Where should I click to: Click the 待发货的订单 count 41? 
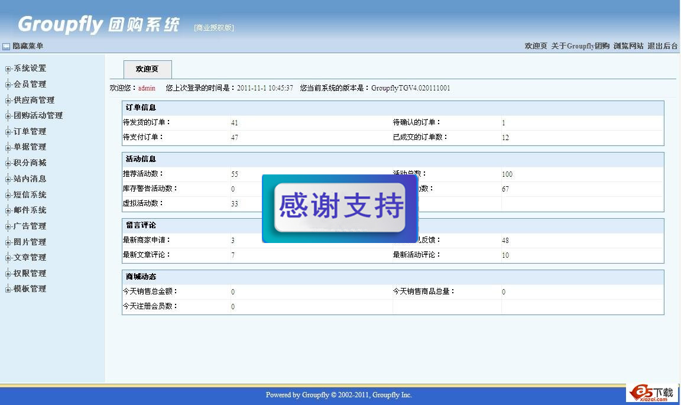235,123
